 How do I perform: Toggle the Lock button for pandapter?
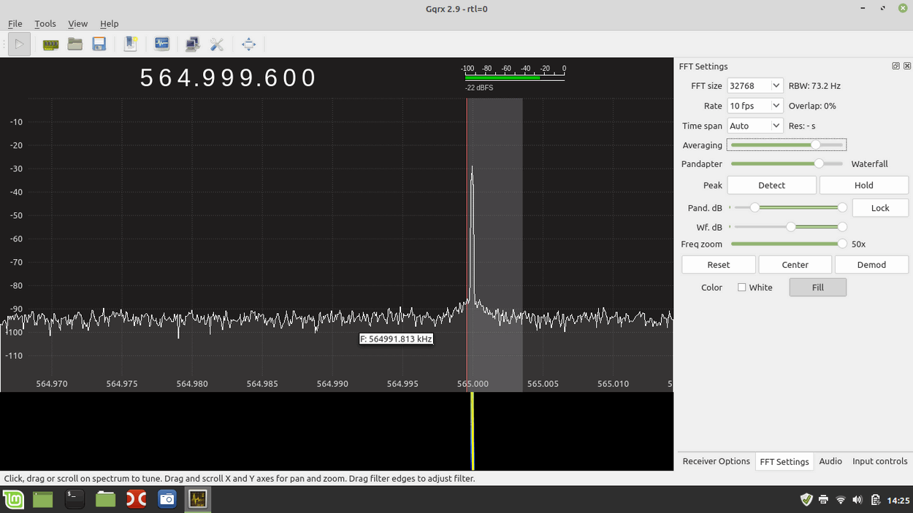coord(880,207)
